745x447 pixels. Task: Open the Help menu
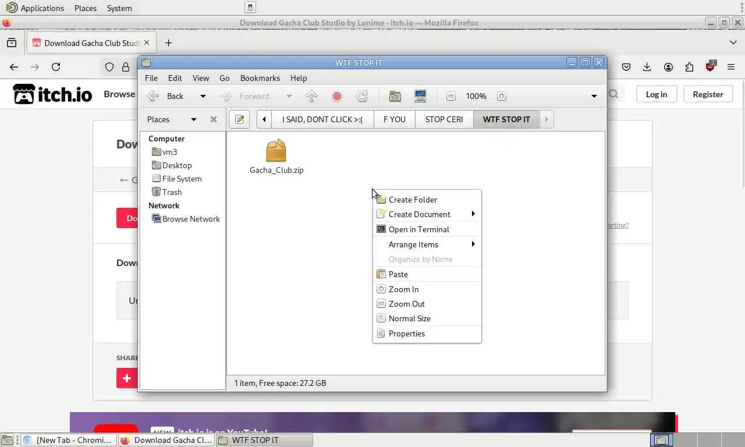click(299, 78)
